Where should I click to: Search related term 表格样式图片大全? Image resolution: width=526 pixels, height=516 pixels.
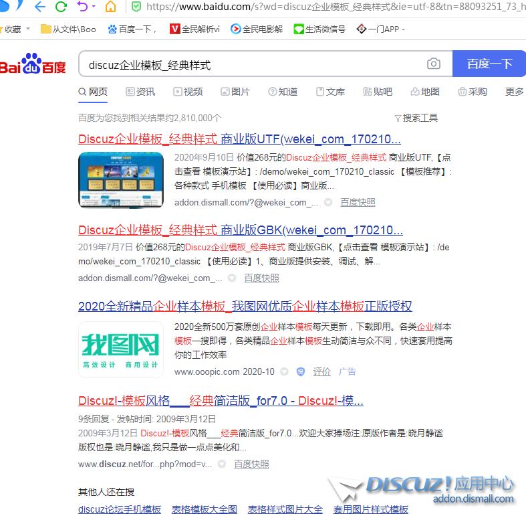tap(285, 509)
